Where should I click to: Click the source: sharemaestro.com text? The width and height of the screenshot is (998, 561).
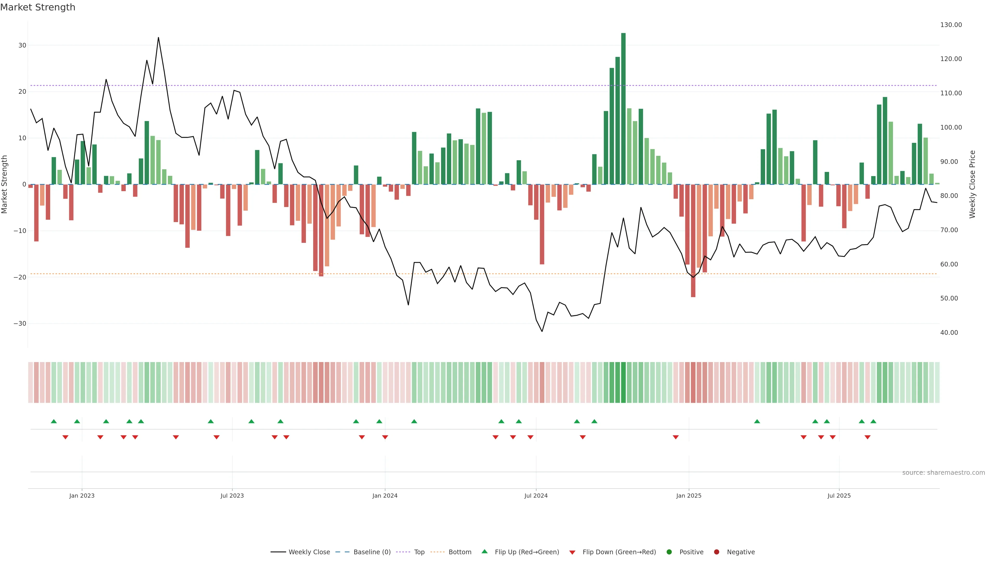(943, 473)
